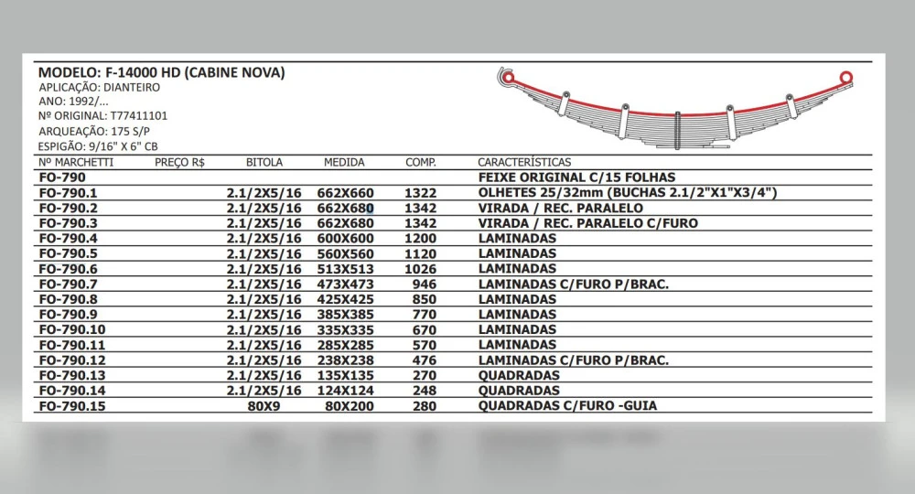This screenshot has height=494, width=915.
Task: Click the measure '473X473'
Action: 346,284
